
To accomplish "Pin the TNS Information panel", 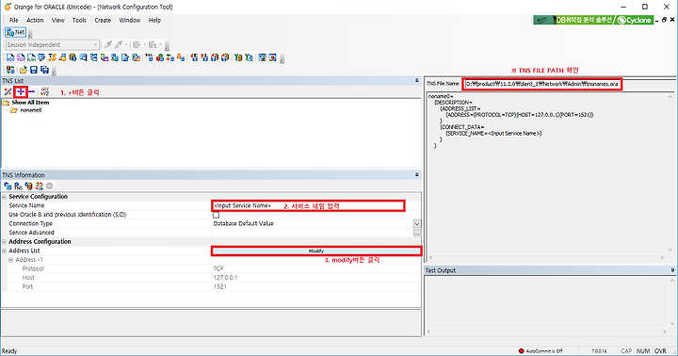I will click(x=417, y=175).
